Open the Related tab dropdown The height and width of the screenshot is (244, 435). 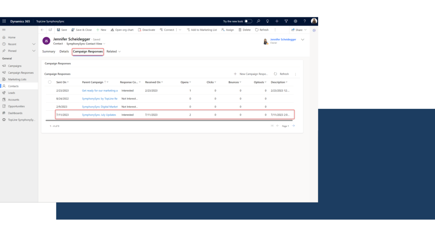tap(113, 51)
